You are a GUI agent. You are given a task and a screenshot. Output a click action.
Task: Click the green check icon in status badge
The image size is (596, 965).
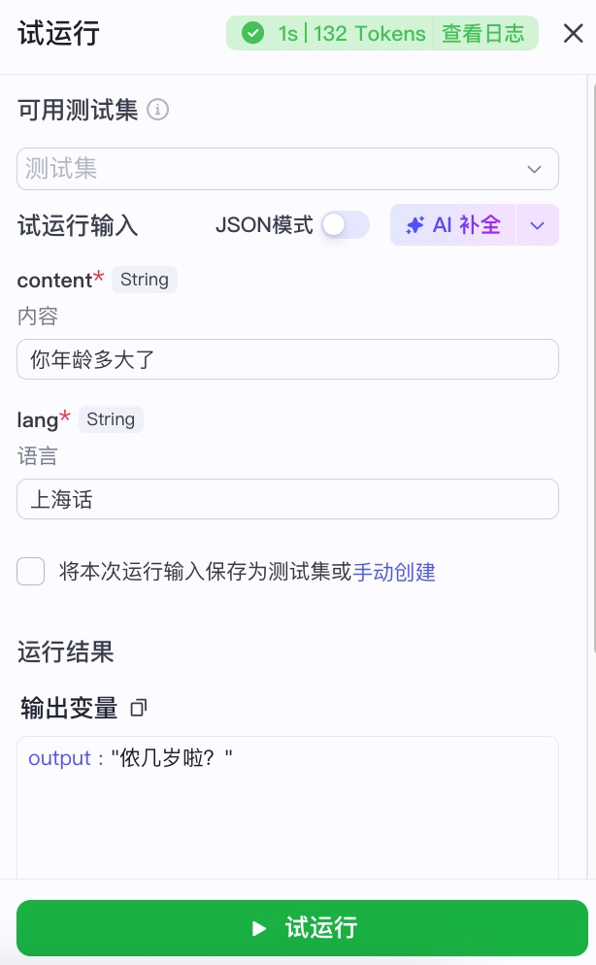(252, 33)
